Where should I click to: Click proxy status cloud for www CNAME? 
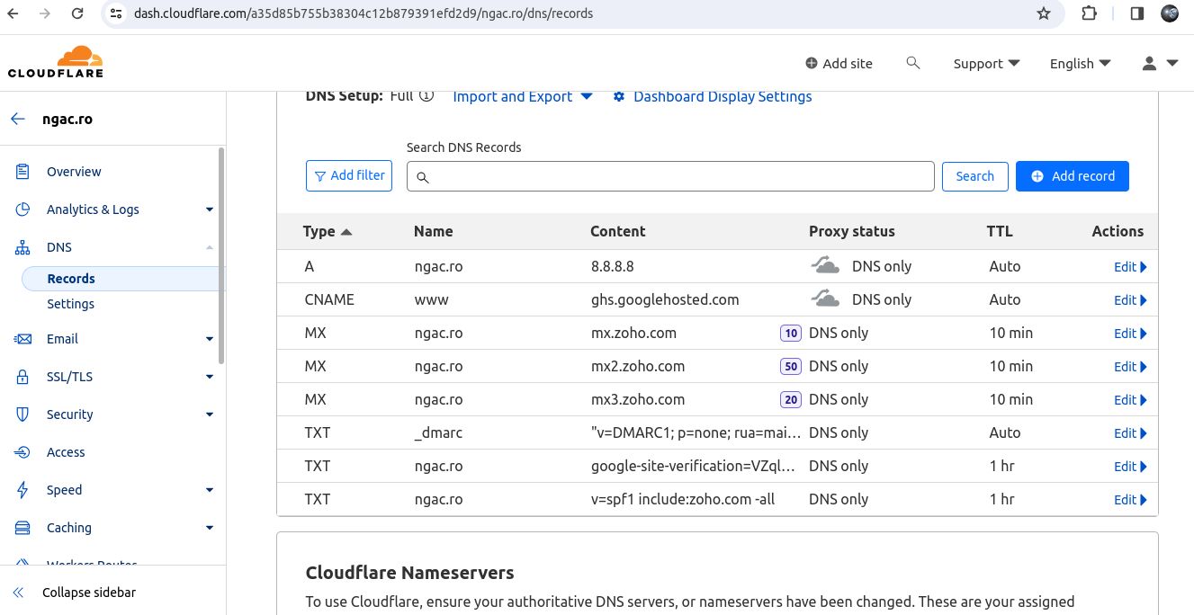(825, 299)
